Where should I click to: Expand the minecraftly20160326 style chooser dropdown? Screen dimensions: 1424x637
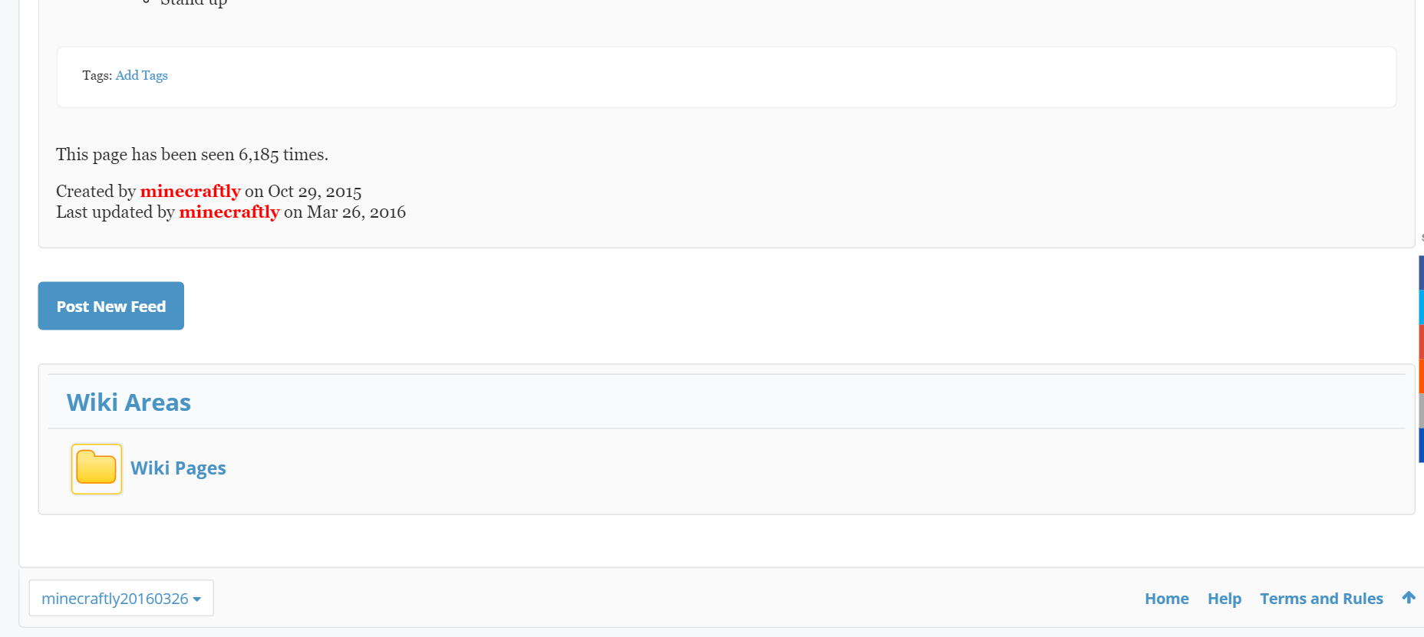point(121,598)
